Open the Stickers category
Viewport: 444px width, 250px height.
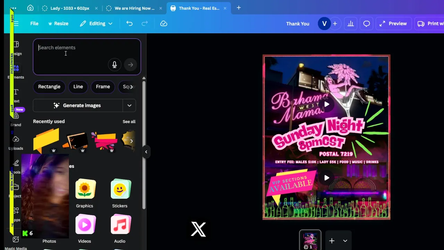point(120,193)
